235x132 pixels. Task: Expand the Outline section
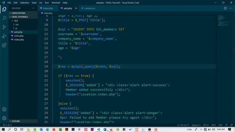point(23,121)
